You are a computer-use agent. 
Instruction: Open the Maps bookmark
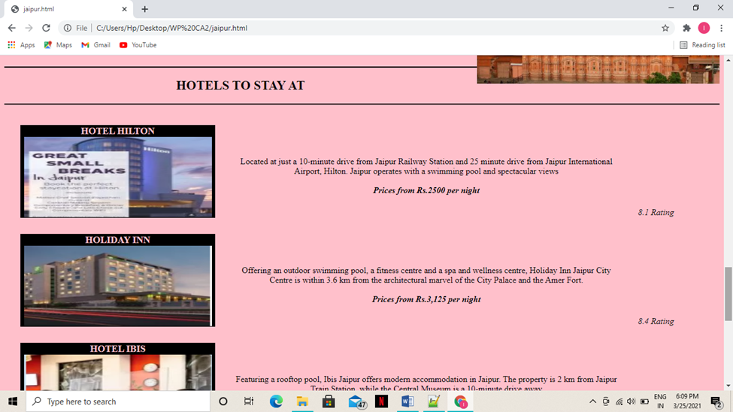tap(58, 45)
